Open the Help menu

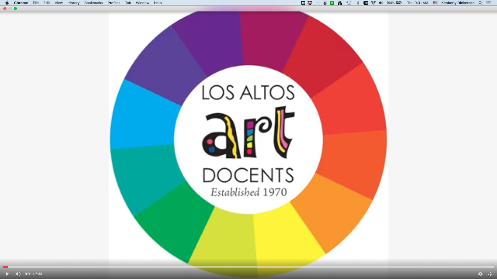click(x=158, y=3)
